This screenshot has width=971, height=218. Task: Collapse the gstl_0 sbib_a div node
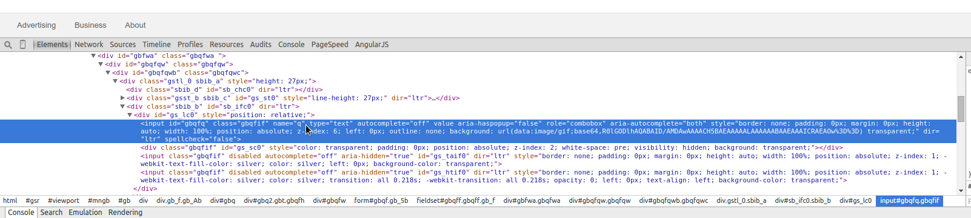click(115, 81)
